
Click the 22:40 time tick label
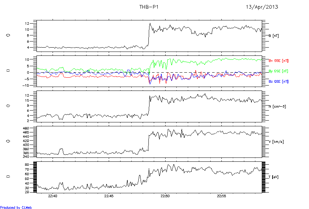pyautogui.click(x=53, y=196)
